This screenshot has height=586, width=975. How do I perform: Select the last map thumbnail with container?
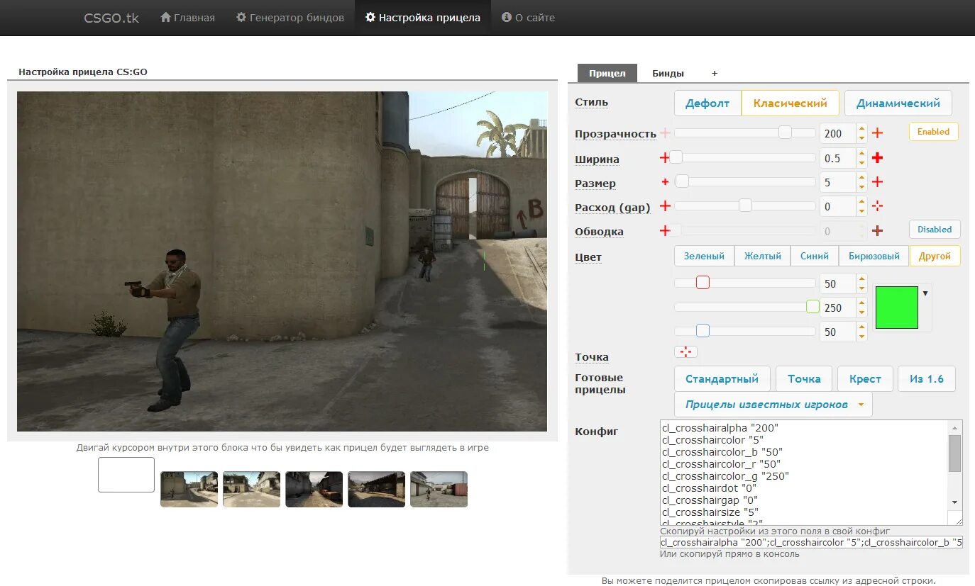439,489
